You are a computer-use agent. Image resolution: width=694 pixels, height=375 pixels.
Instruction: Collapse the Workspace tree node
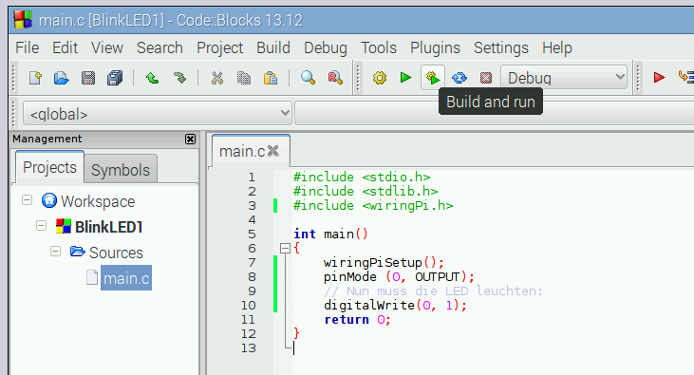coord(27,200)
